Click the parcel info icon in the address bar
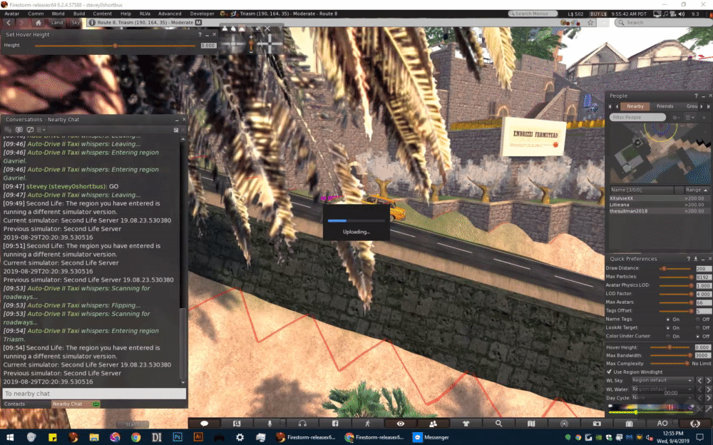Viewport: 713px width, 445px height. [92, 22]
